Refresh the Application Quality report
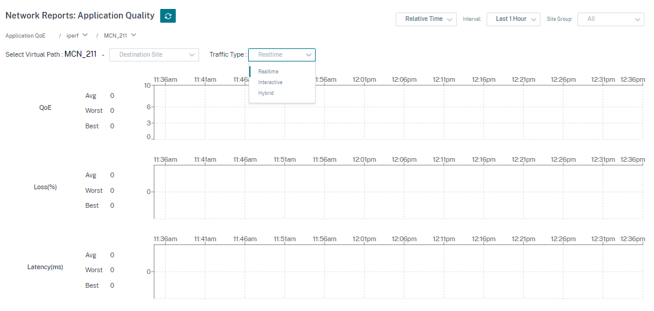 pyautogui.click(x=167, y=16)
